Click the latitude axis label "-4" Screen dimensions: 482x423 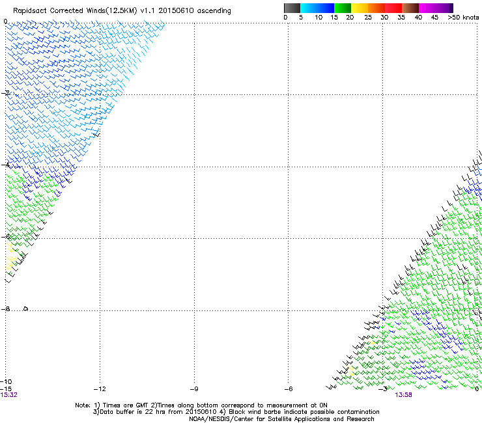pyautogui.click(x=5, y=165)
